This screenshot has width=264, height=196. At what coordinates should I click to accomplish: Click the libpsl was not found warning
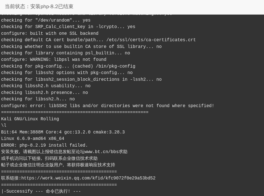pos(54,59)
